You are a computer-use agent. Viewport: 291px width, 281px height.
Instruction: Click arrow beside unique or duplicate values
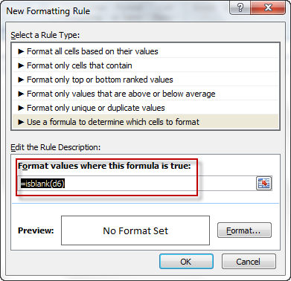[x=21, y=108]
